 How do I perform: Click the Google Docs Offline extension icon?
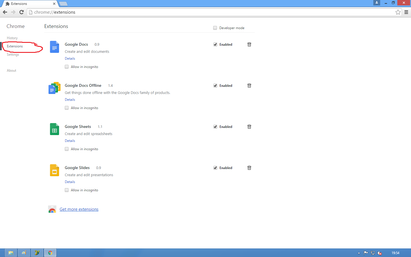point(55,88)
